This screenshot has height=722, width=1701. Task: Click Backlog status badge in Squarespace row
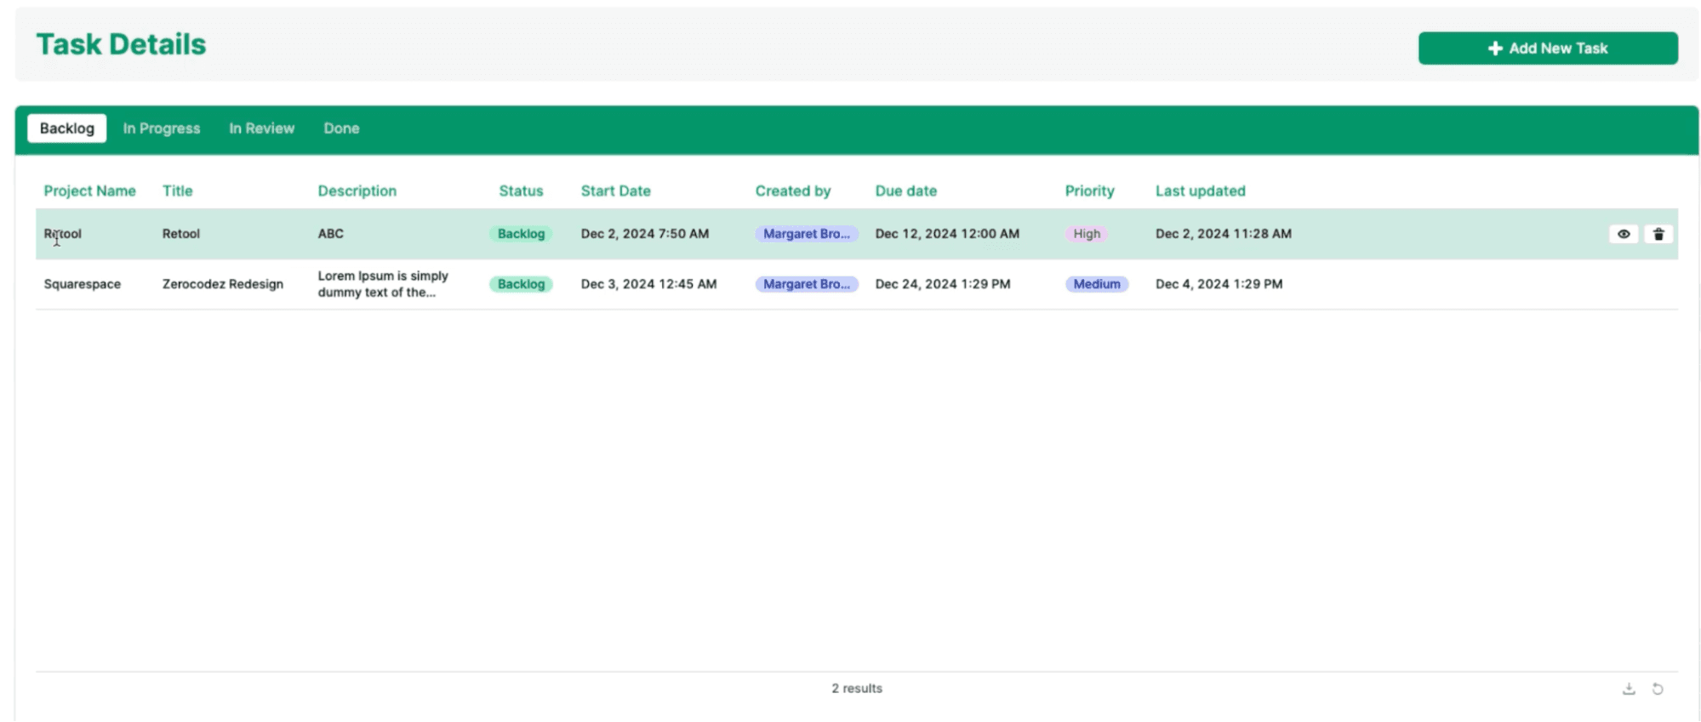[x=520, y=284]
